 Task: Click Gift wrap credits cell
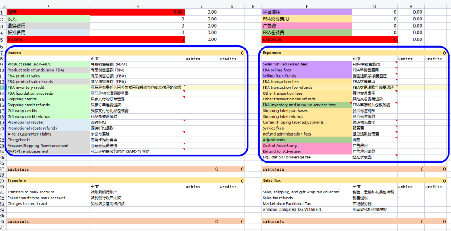[48, 111]
